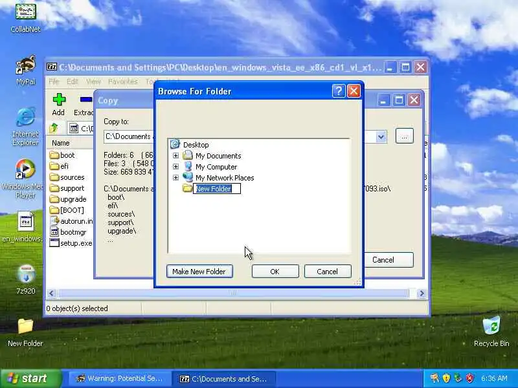Select the en_windows ISO file on desktop
The height and width of the screenshot is (388, 518).
23,227
